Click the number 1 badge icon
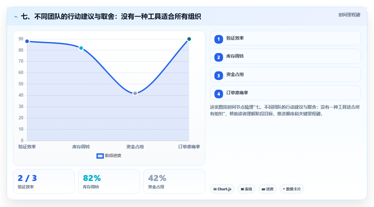Viewport: 374px width, 207px height. tap(218, 39)
